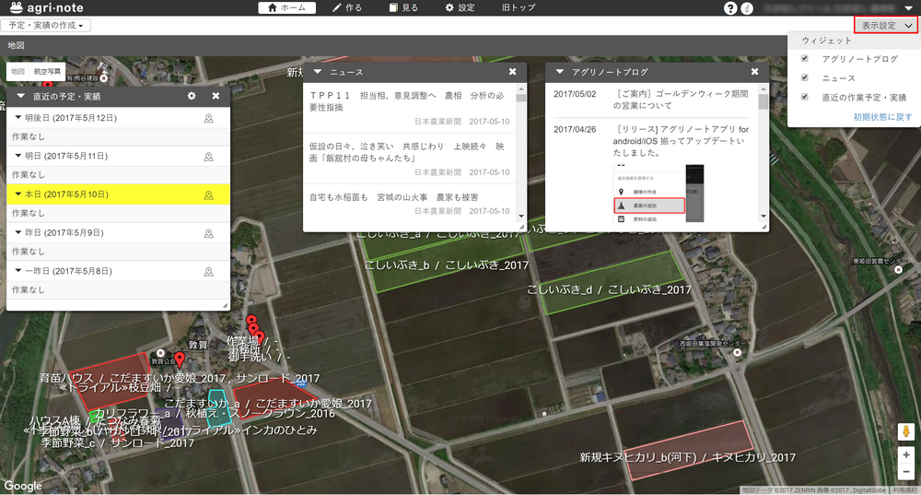This screenshot has width=921, height=495.
Task: Open the help question mark icon
Action: pyautogui.click(x=730, y=8)
